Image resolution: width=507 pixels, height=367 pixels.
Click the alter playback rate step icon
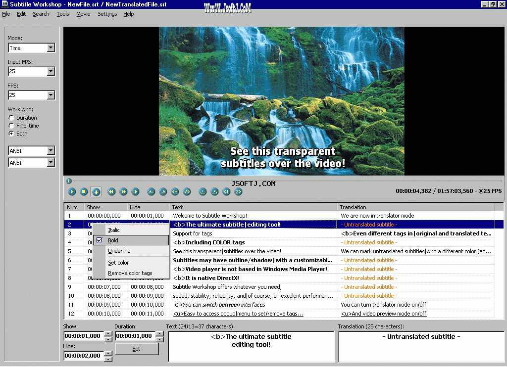pos(136,191)
